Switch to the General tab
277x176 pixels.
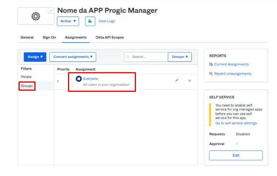27,37
